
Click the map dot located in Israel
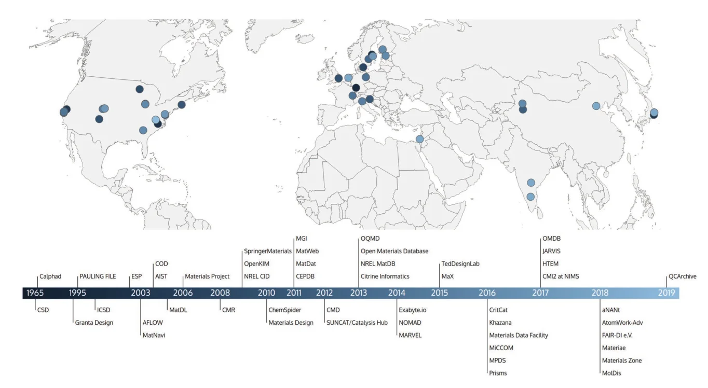[420, 138]
